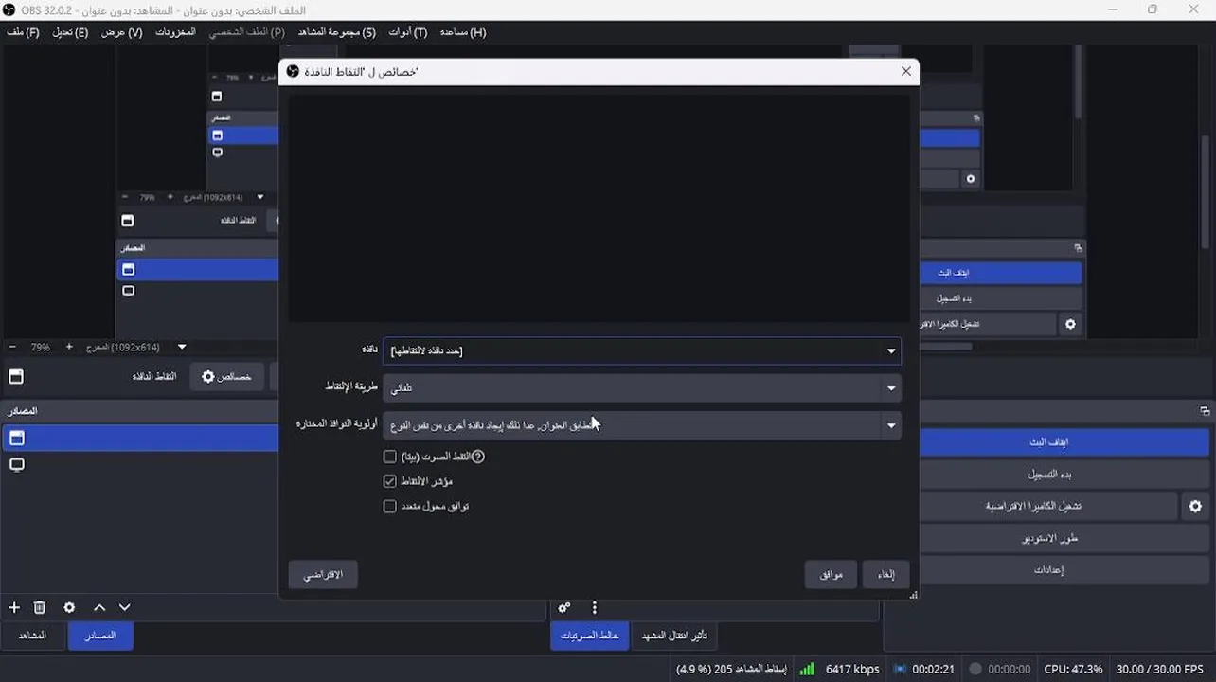Open the window match priority dropdown
Image resolution: width=1216 pixels, height=682 pixels.
(x=642, y=425)
